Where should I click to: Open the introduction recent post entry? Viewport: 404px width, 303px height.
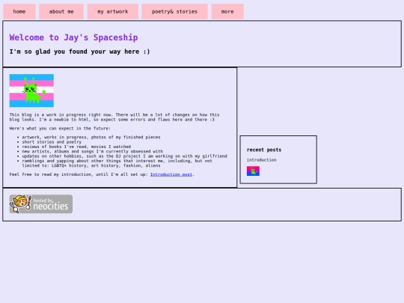(262, 160)
